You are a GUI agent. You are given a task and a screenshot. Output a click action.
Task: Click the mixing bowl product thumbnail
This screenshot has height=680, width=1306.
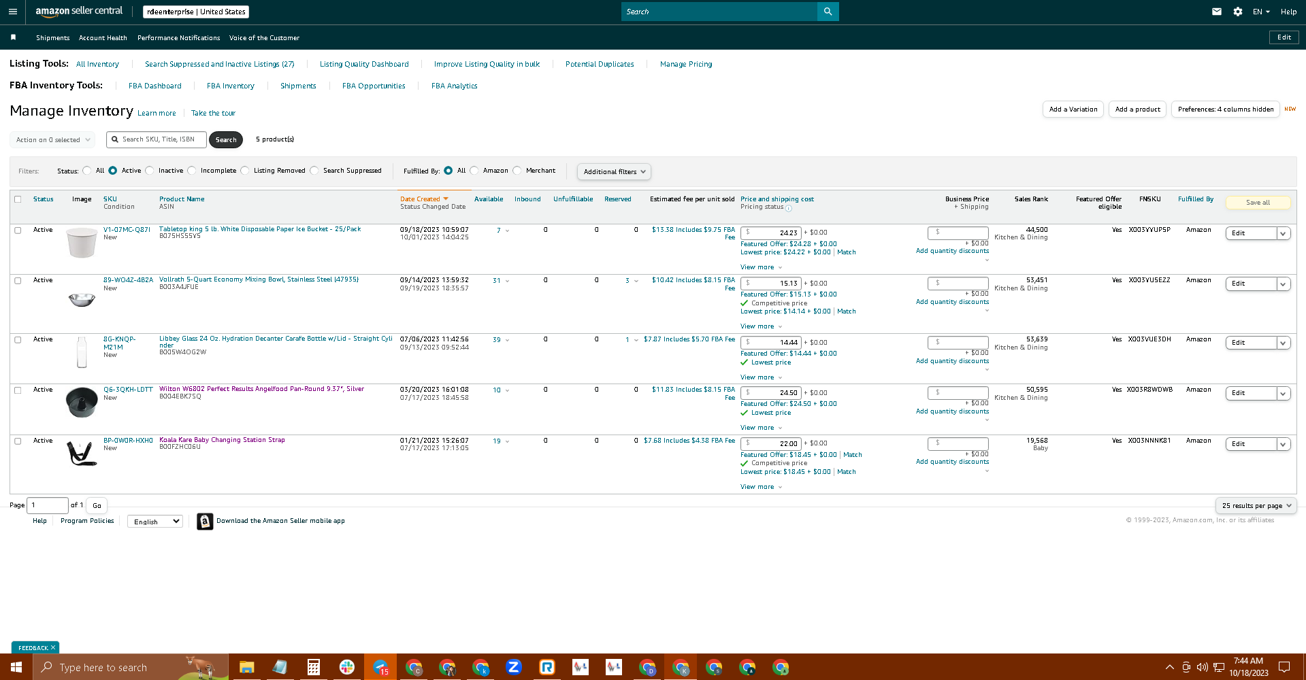coord(82,299)
